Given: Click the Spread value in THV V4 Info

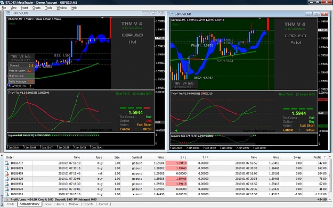Looking at the screenshot, I should tap(31, 66).
